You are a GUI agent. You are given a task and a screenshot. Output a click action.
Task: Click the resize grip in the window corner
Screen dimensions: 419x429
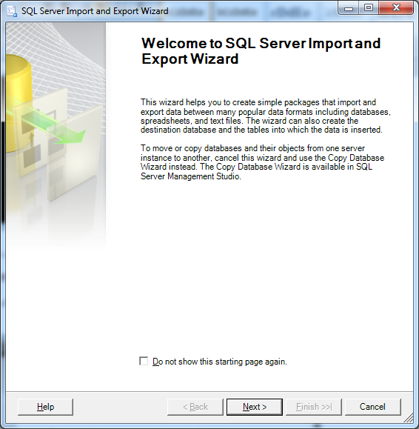point(409,418)
